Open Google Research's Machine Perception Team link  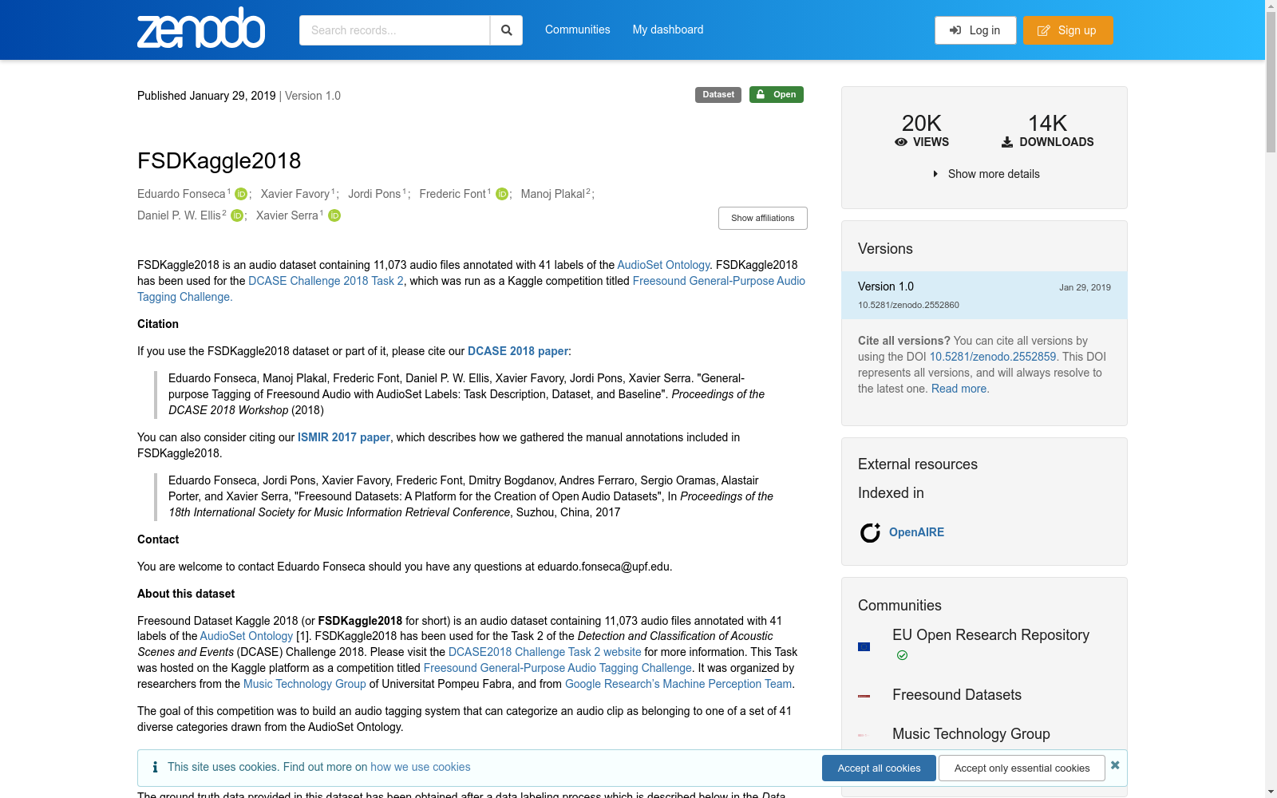click(678, 684)
